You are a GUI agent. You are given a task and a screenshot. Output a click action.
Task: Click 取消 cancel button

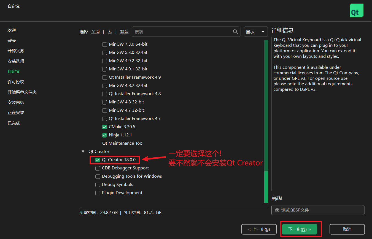[347, 229]
